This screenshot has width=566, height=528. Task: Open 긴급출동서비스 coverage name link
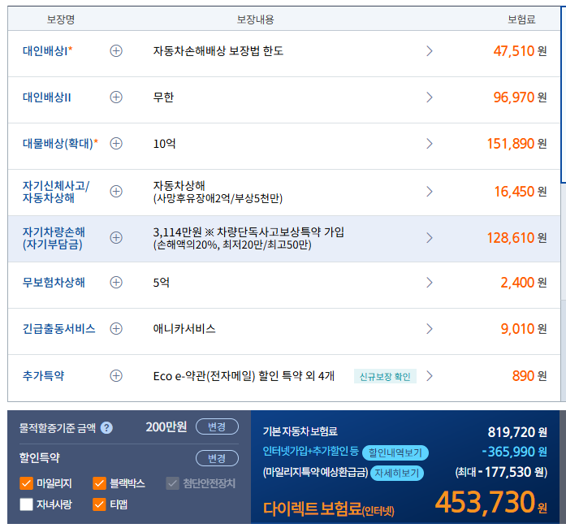pyautogui.click(x=58, y=329)
